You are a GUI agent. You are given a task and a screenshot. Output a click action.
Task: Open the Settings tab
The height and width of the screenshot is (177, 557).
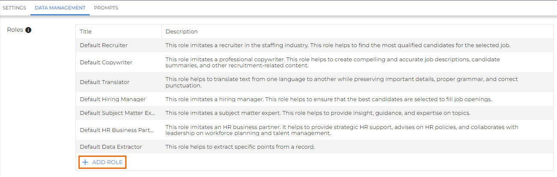(x=15, y=8)
